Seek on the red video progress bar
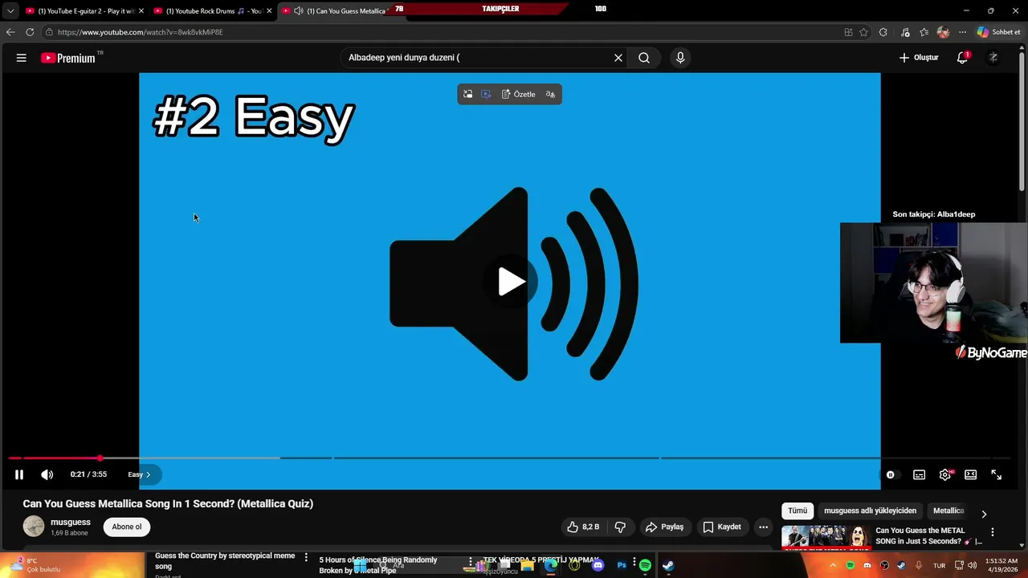Screen dimensions: 1028x578 pos(53,458)
